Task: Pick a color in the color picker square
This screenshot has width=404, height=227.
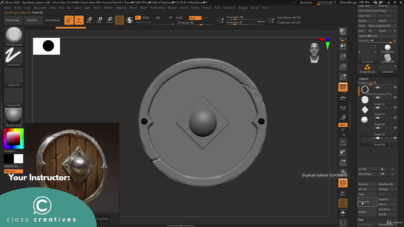Action: pyautogui.click(x=13, y=138)
